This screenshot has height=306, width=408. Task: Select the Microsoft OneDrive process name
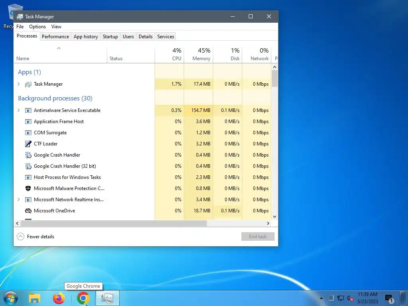(x=54, y=211)
